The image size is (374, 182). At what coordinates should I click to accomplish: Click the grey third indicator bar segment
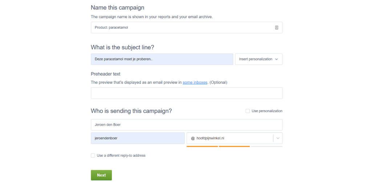[267, 147]
